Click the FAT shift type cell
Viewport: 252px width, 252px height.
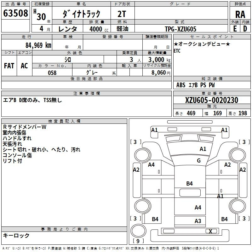coord(9,66)
